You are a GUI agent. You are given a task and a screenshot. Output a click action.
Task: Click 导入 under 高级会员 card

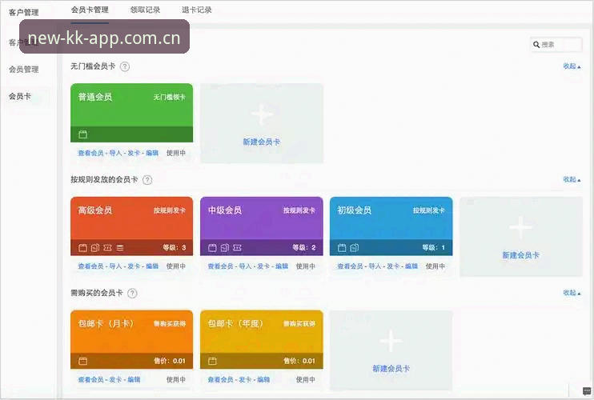pos(115,266)
